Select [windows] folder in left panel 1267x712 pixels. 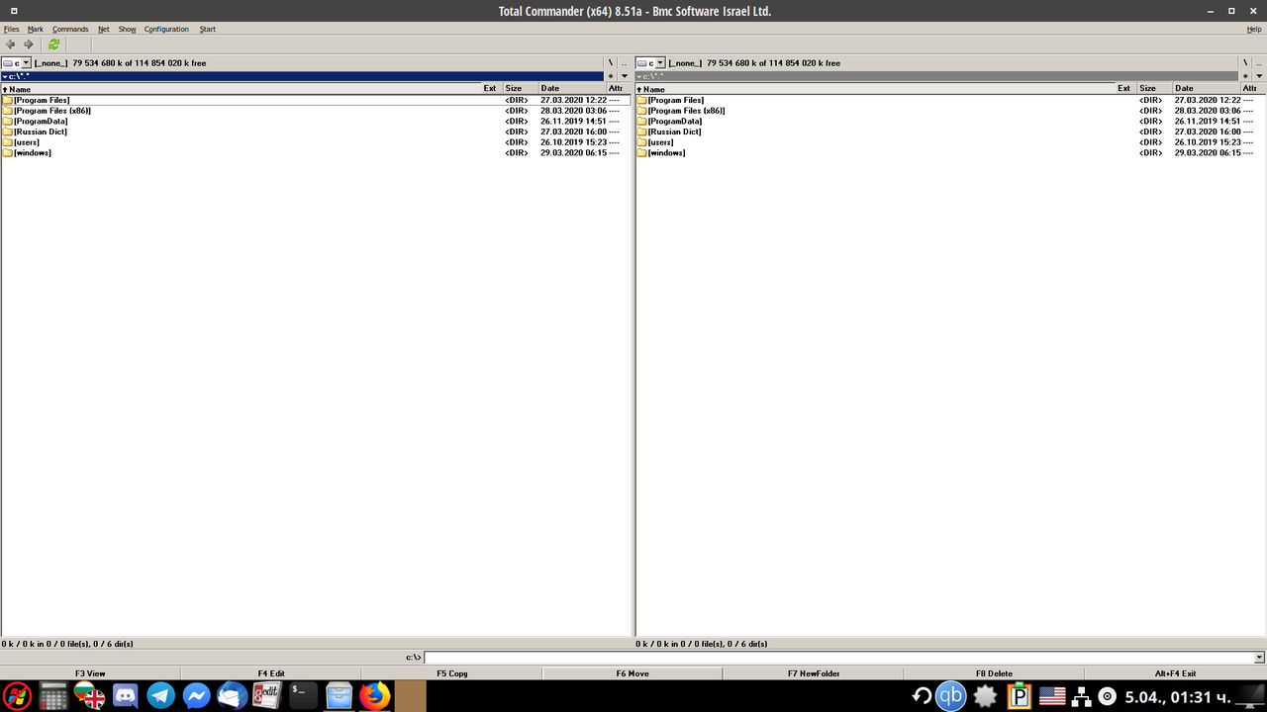[316, 153]
